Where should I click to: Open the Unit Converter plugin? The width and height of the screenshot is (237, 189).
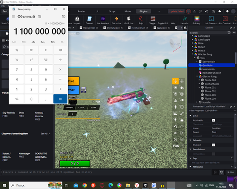[x=211, y=20]
